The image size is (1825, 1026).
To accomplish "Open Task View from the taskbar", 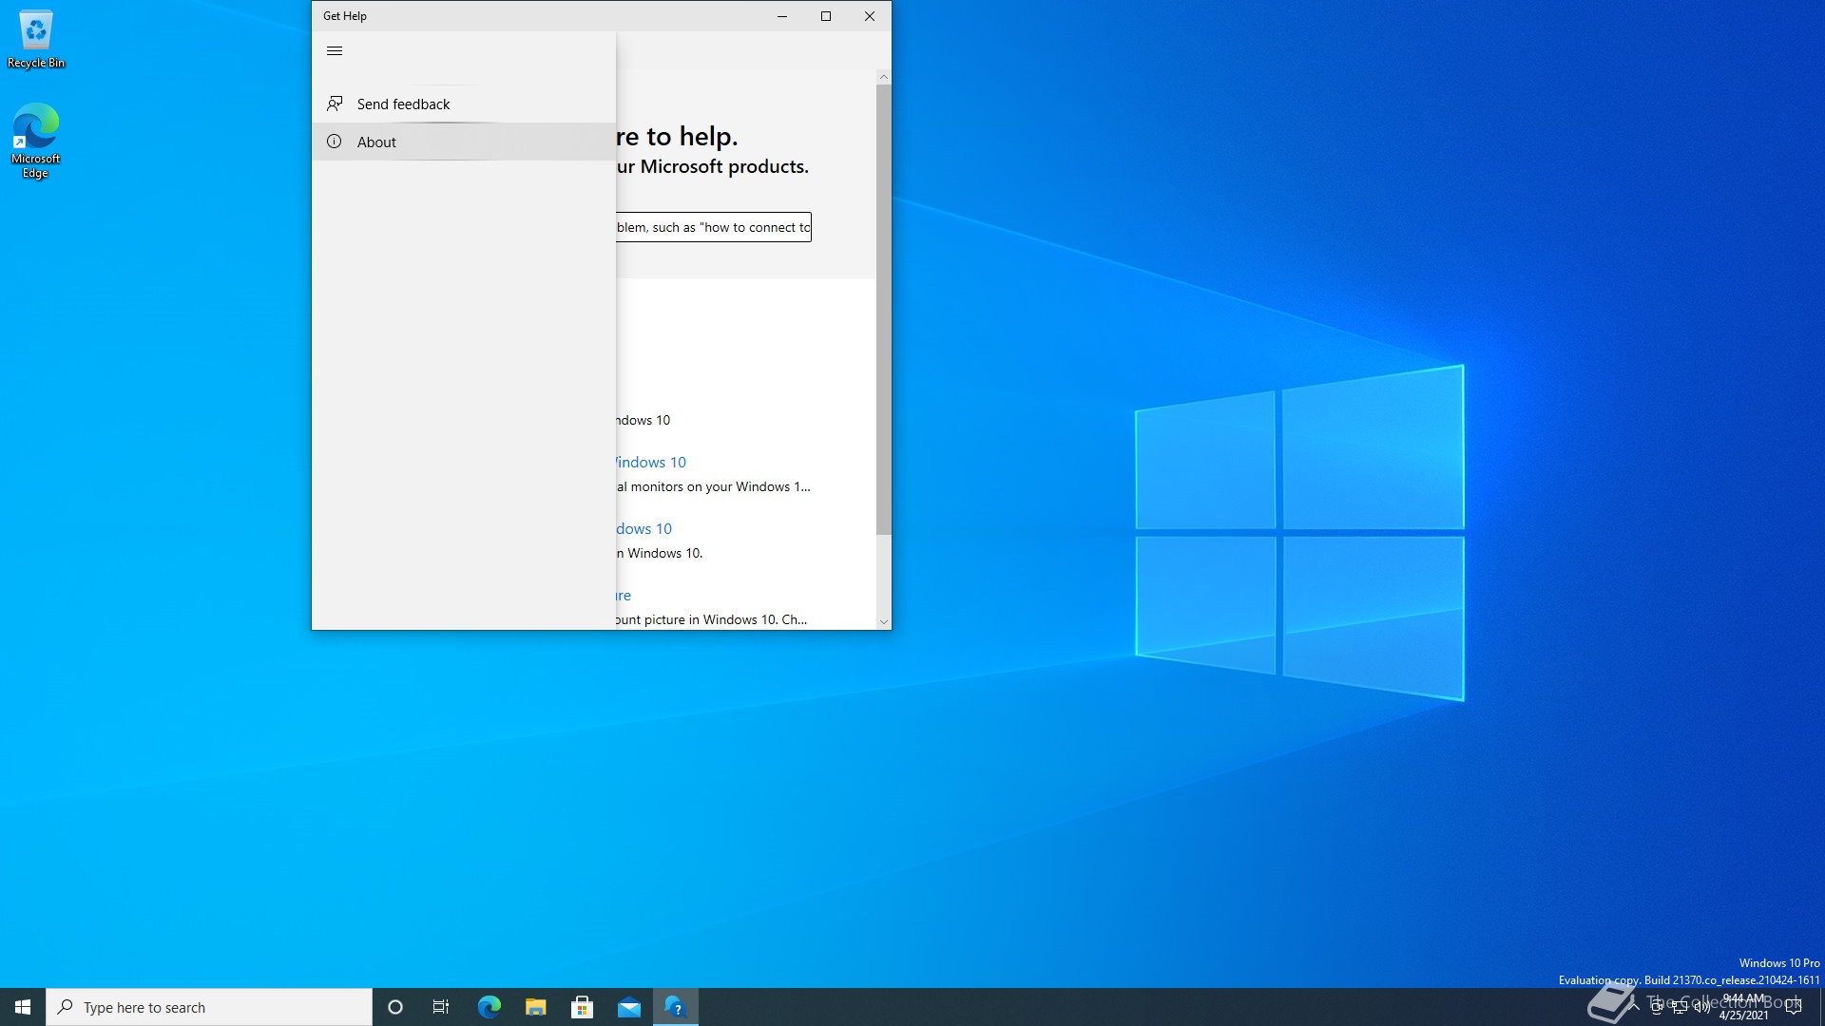I will point(441,1007).
